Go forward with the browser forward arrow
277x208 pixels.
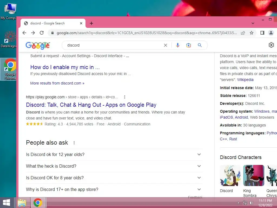pyautogui.click(x=33, y=33)
